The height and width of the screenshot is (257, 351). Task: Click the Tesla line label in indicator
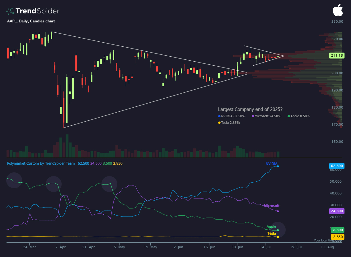[272, 233]
